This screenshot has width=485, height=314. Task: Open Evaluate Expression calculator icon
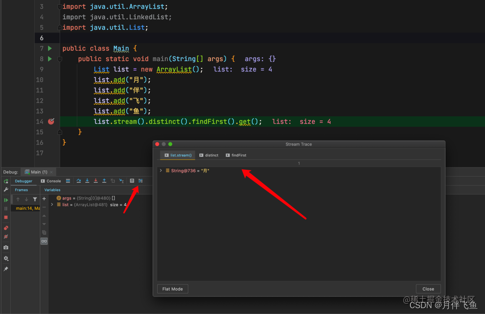coord(132,181)
